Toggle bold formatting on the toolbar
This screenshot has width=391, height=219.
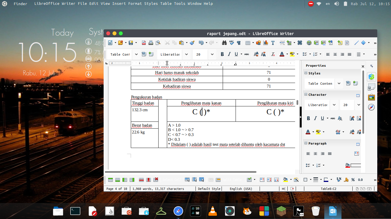pyautogui.click(x=222, y=54)
